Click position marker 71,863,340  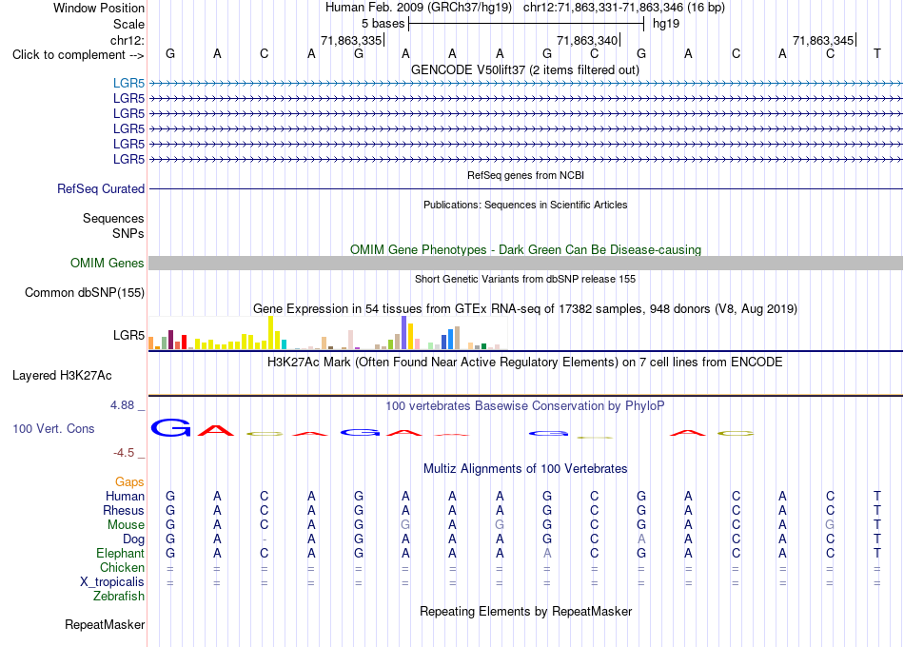(587, 40)
